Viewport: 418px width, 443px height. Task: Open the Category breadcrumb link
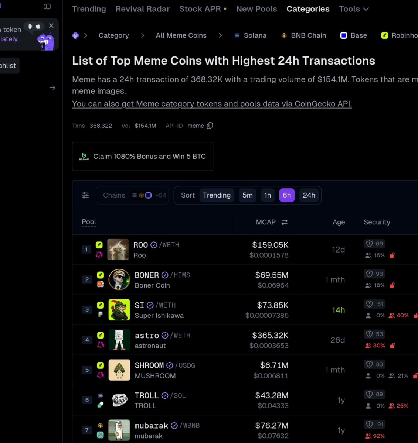[114, 35]
